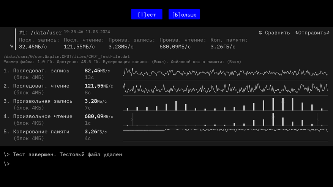Select the #1: /data/user result header
Viewport: 333px width, 187px height.
[x=40, y=33]
